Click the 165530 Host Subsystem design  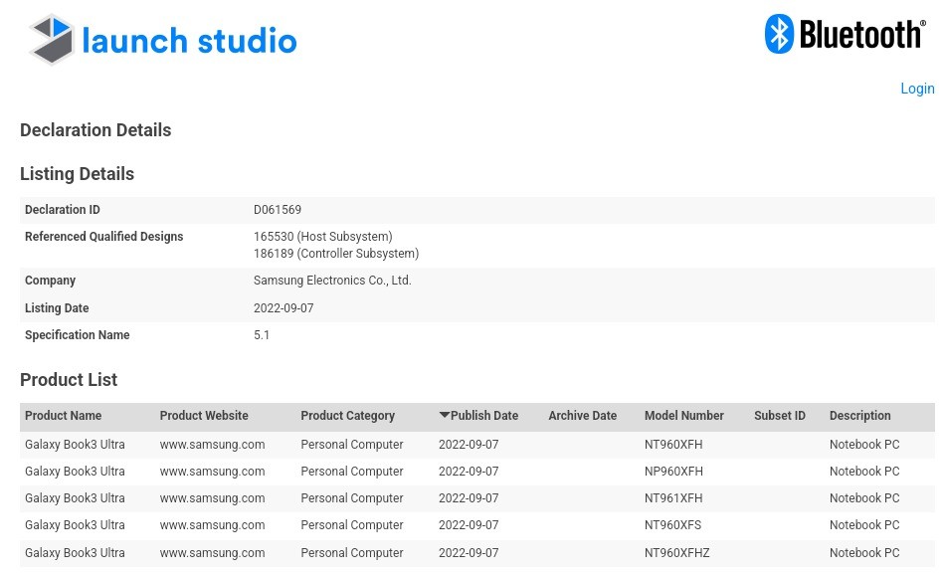tap(322, 237)
